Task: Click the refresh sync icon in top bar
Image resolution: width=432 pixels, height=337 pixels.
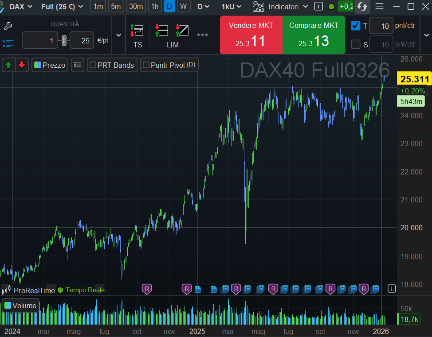Action: pyautogui.click(x=362, y=7)
